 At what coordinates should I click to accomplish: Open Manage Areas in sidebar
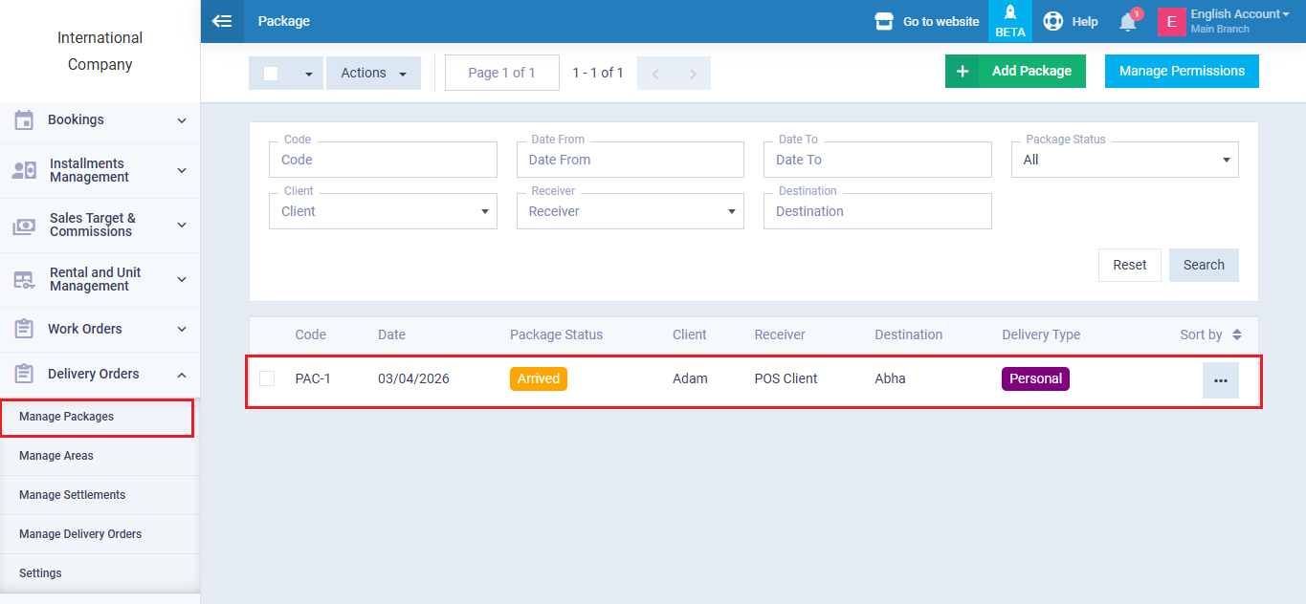56,456
